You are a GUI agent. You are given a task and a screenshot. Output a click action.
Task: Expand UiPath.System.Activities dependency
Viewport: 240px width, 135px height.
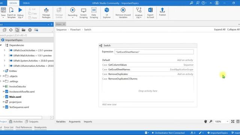point(4,61)
